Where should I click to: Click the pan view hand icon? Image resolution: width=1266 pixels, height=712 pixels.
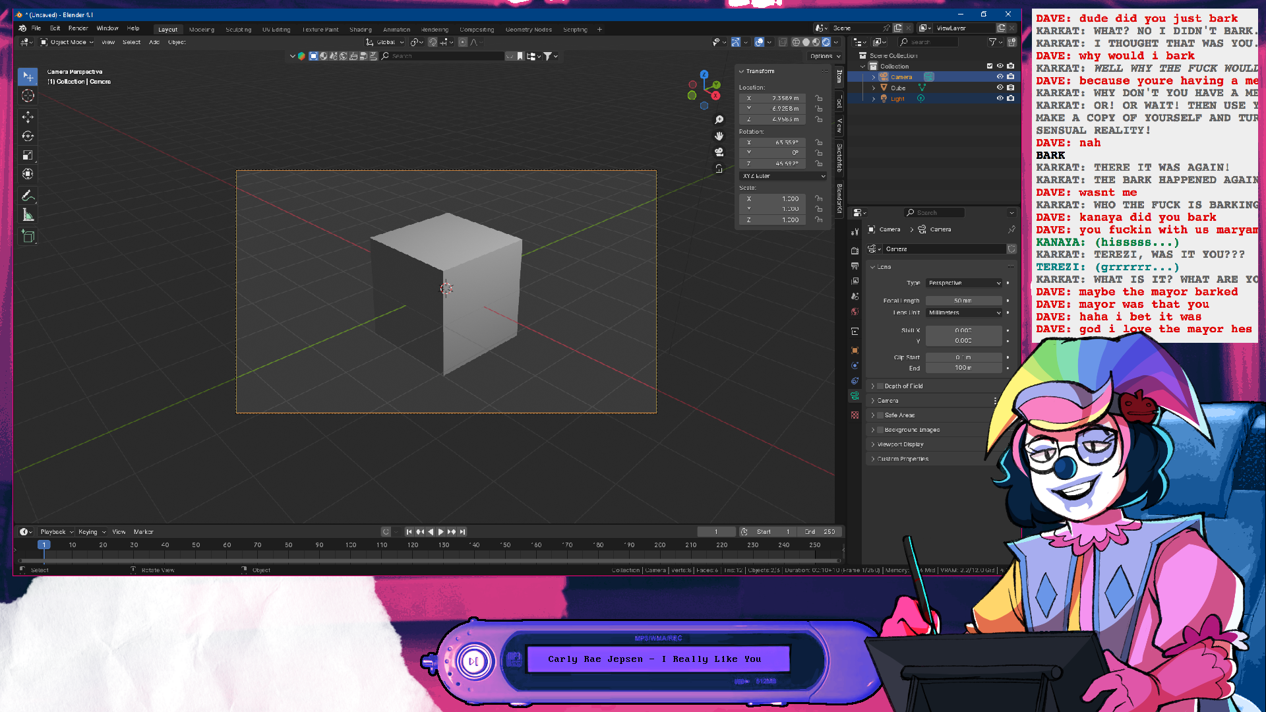point(719,136)
